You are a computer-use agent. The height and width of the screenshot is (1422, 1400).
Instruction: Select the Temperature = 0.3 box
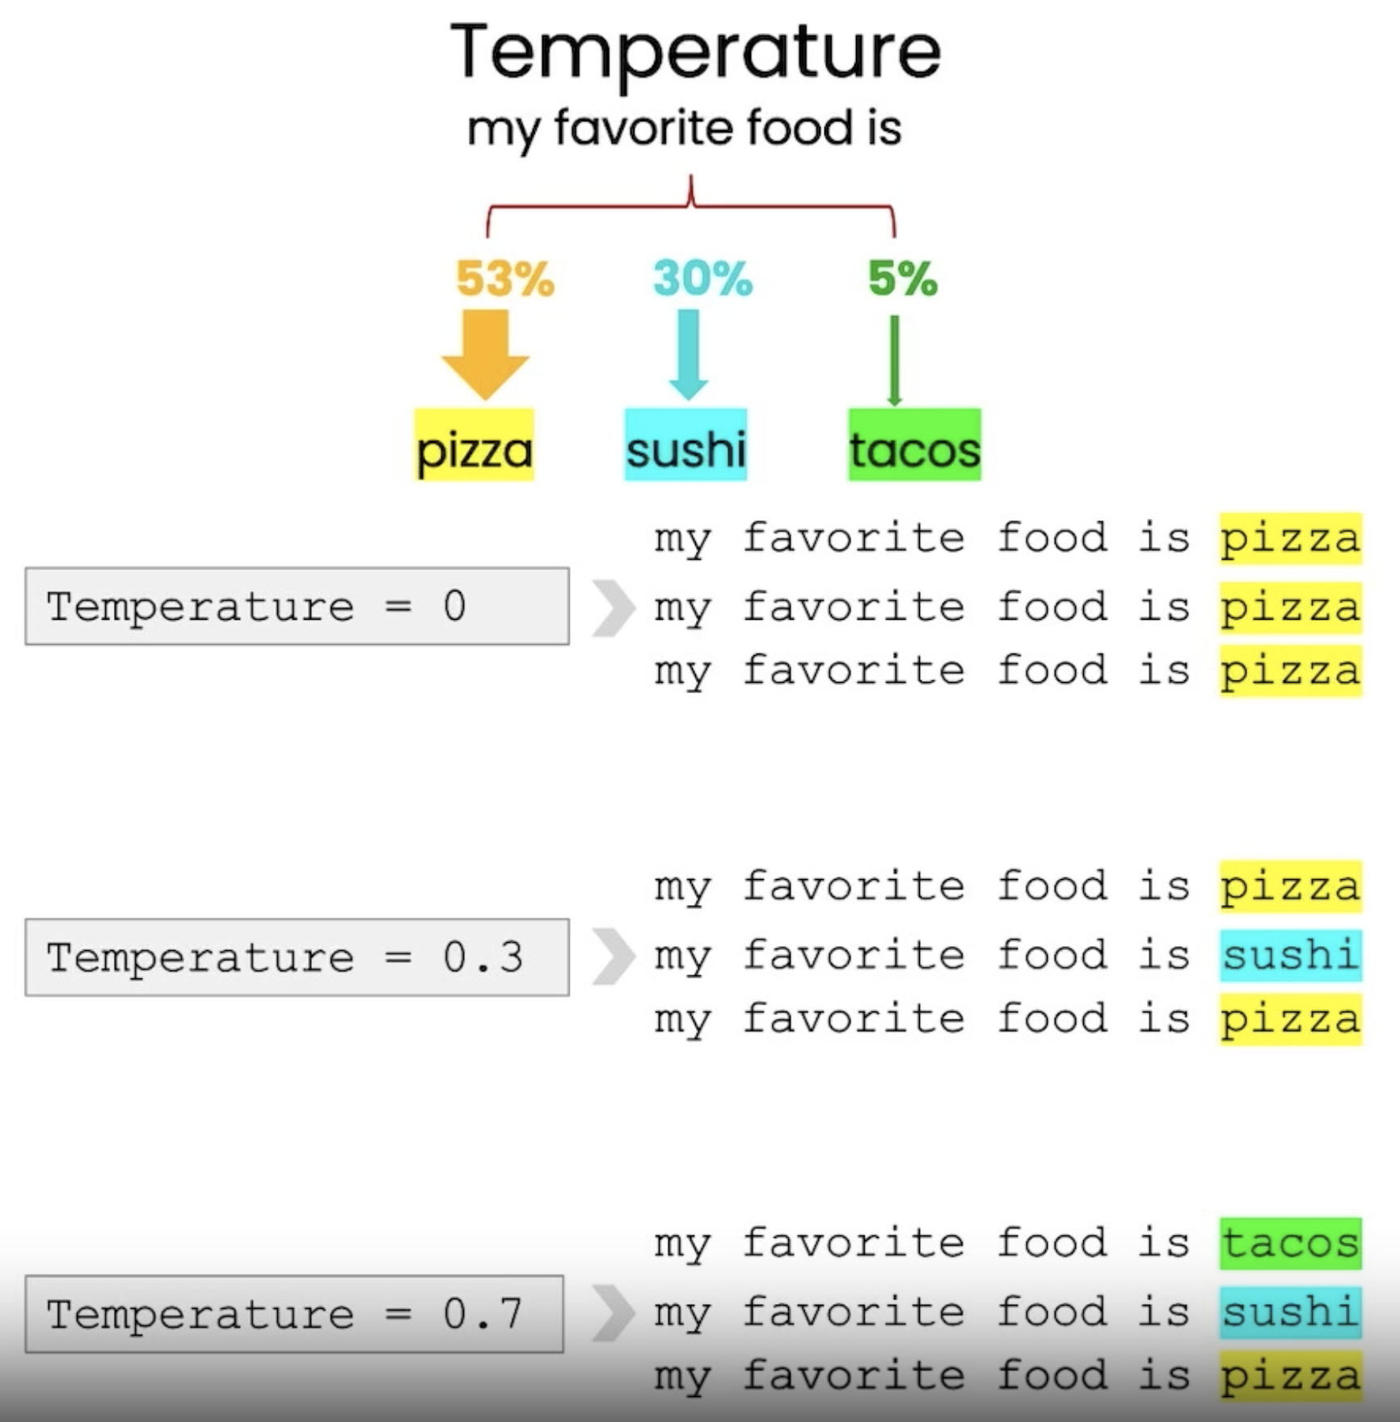coord(297,957)
